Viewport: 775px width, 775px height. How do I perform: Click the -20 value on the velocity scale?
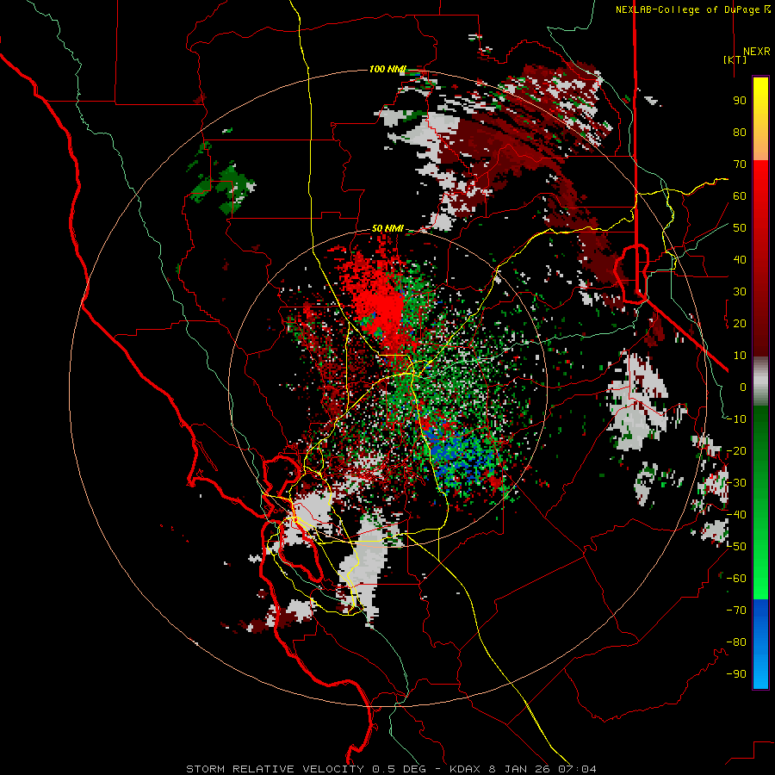(736, 450)
